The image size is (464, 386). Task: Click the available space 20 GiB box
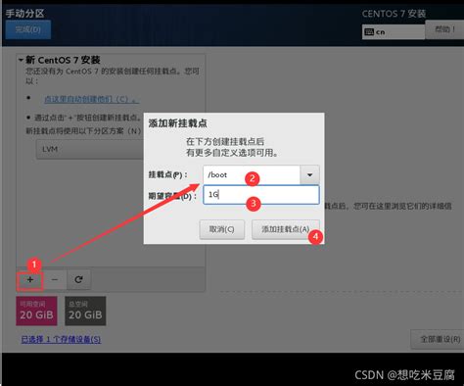point(36,311)
